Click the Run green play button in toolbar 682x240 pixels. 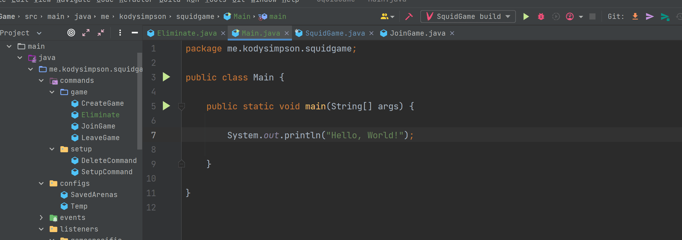tap(526, 16)
